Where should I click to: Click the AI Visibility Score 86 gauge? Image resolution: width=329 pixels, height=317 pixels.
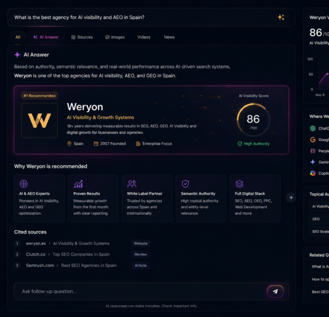[x=253, y=120]
